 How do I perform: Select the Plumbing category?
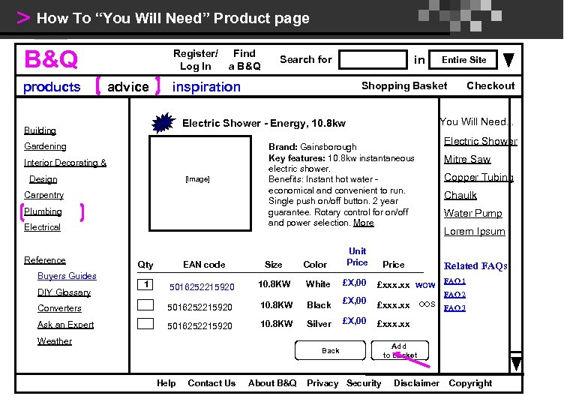(x=43, y=211)
